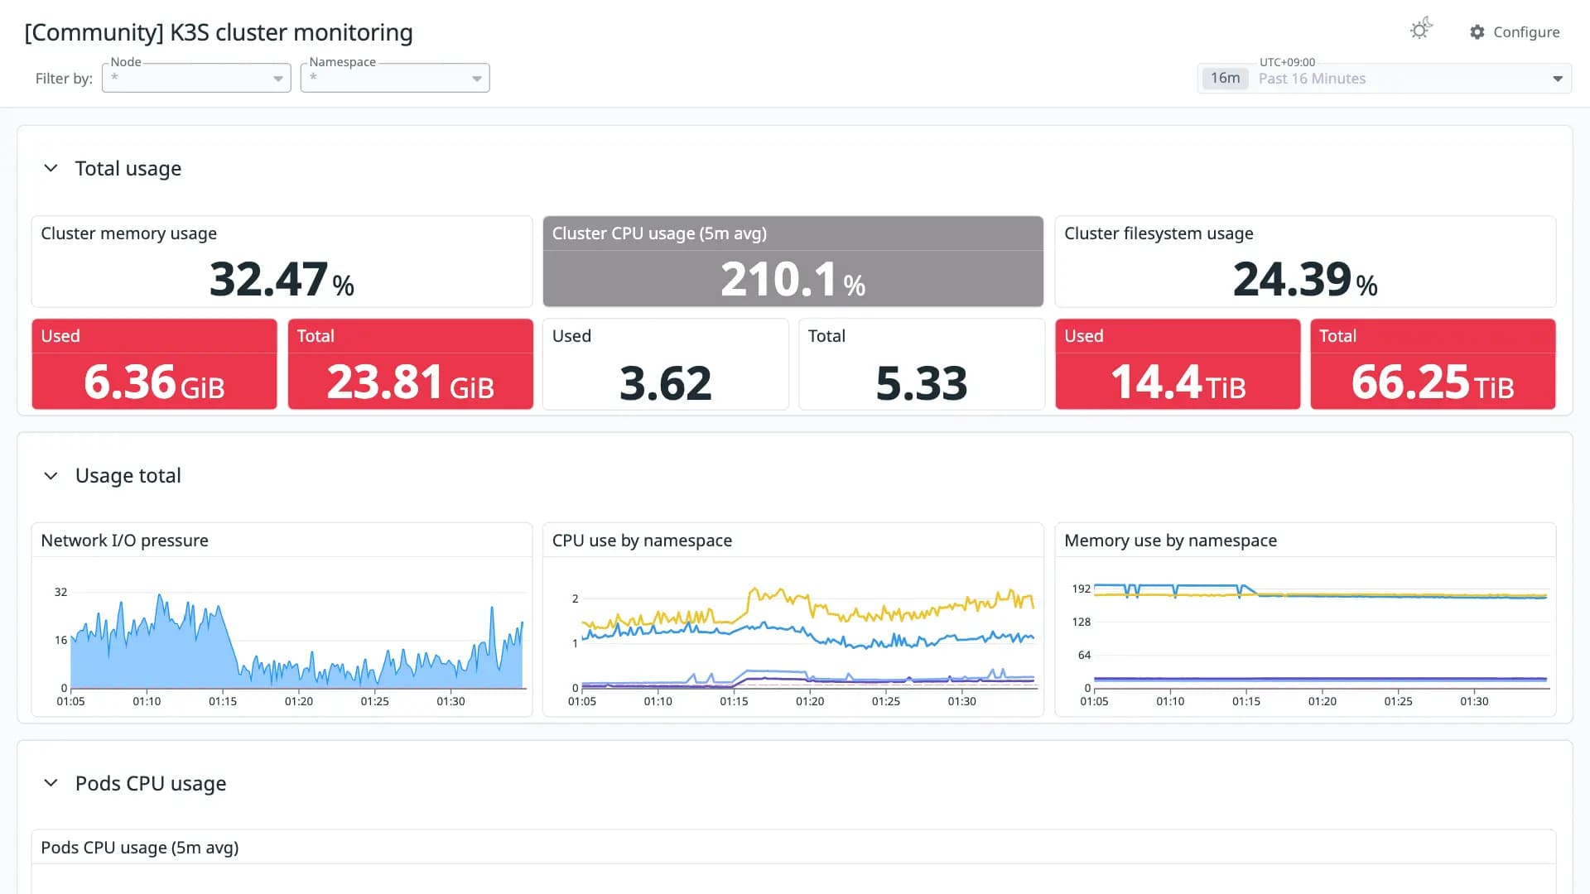This screenshot has width=1590, height=894.
Task: Click the Configure gear icon
Action: coord(1477,31)
